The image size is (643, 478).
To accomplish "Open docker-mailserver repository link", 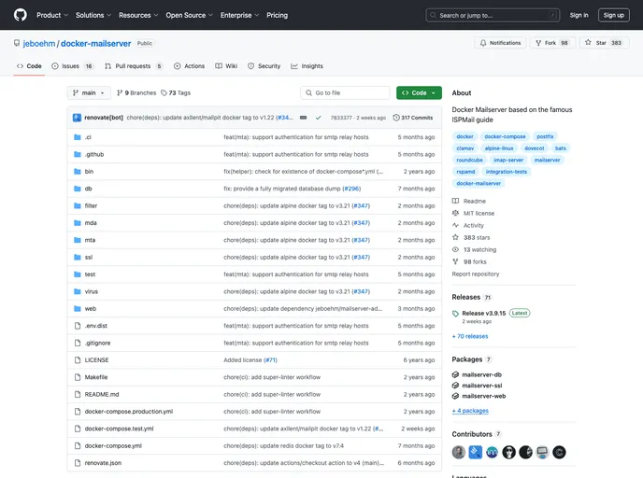I will coord(96,44).
